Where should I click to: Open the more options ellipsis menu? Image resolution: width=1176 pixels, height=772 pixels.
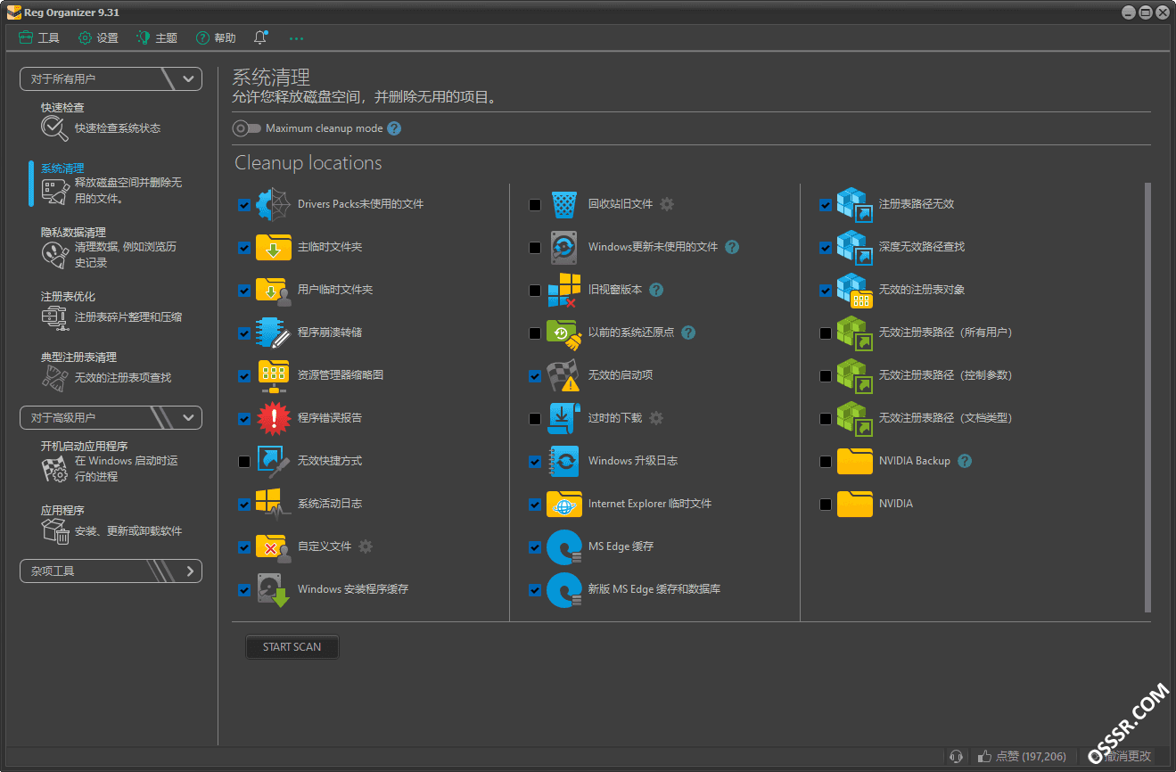[297, 38]
